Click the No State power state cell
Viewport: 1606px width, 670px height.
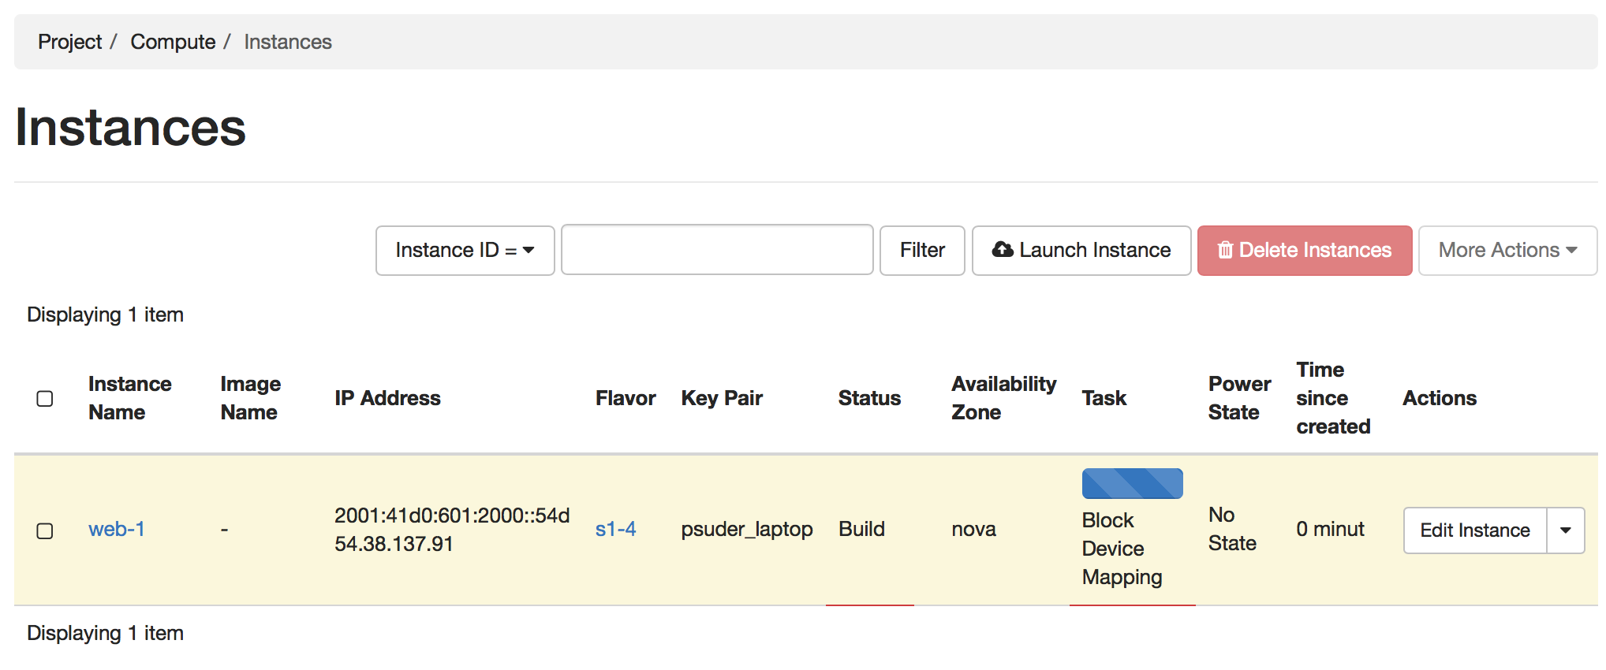pos(1232,529)
